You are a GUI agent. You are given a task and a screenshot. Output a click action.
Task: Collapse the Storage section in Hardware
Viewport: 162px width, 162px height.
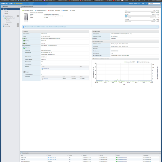(23, 72)
